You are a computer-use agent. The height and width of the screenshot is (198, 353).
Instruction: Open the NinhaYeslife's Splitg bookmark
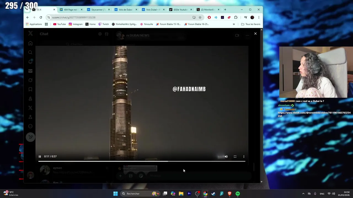124,24
